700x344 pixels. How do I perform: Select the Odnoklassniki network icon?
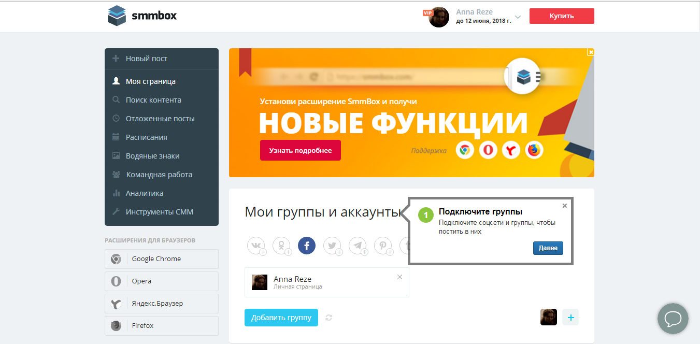click(281, 246)
